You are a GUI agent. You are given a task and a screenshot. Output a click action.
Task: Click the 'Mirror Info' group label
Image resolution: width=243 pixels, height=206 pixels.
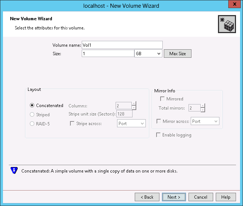pyautogui.click(x=165, y=91)
